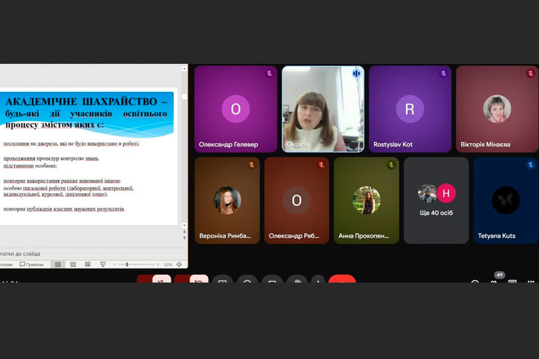Image resolution: width=539 pixels, height=359 pixels.
Task: Click scroll up arrow in slide pane
Action: [184, 69]
